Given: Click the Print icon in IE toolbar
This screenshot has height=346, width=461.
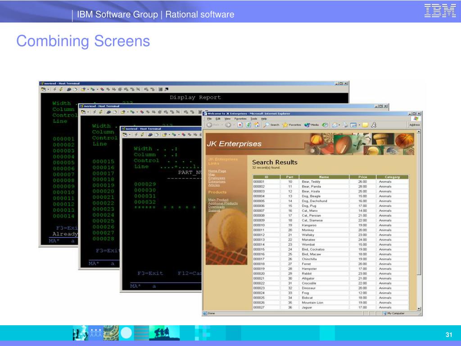Looking at the screenshot, I should pyautogui.click(x=345, y=125).
